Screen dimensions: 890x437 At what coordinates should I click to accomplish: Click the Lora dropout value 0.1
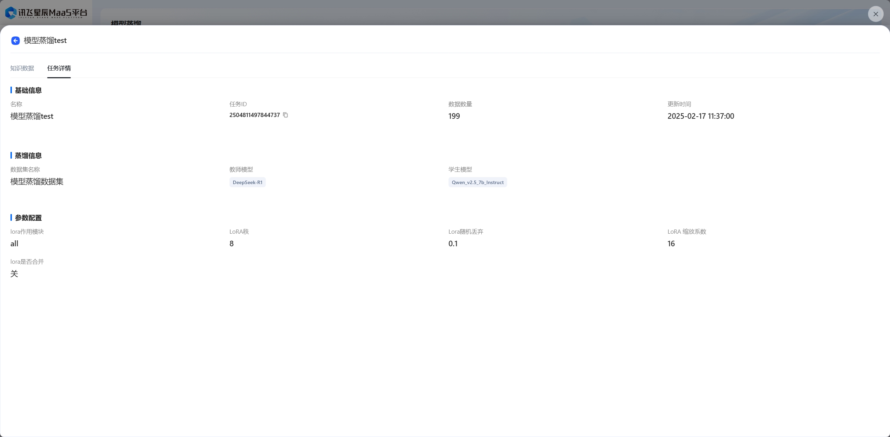[453, 243]
